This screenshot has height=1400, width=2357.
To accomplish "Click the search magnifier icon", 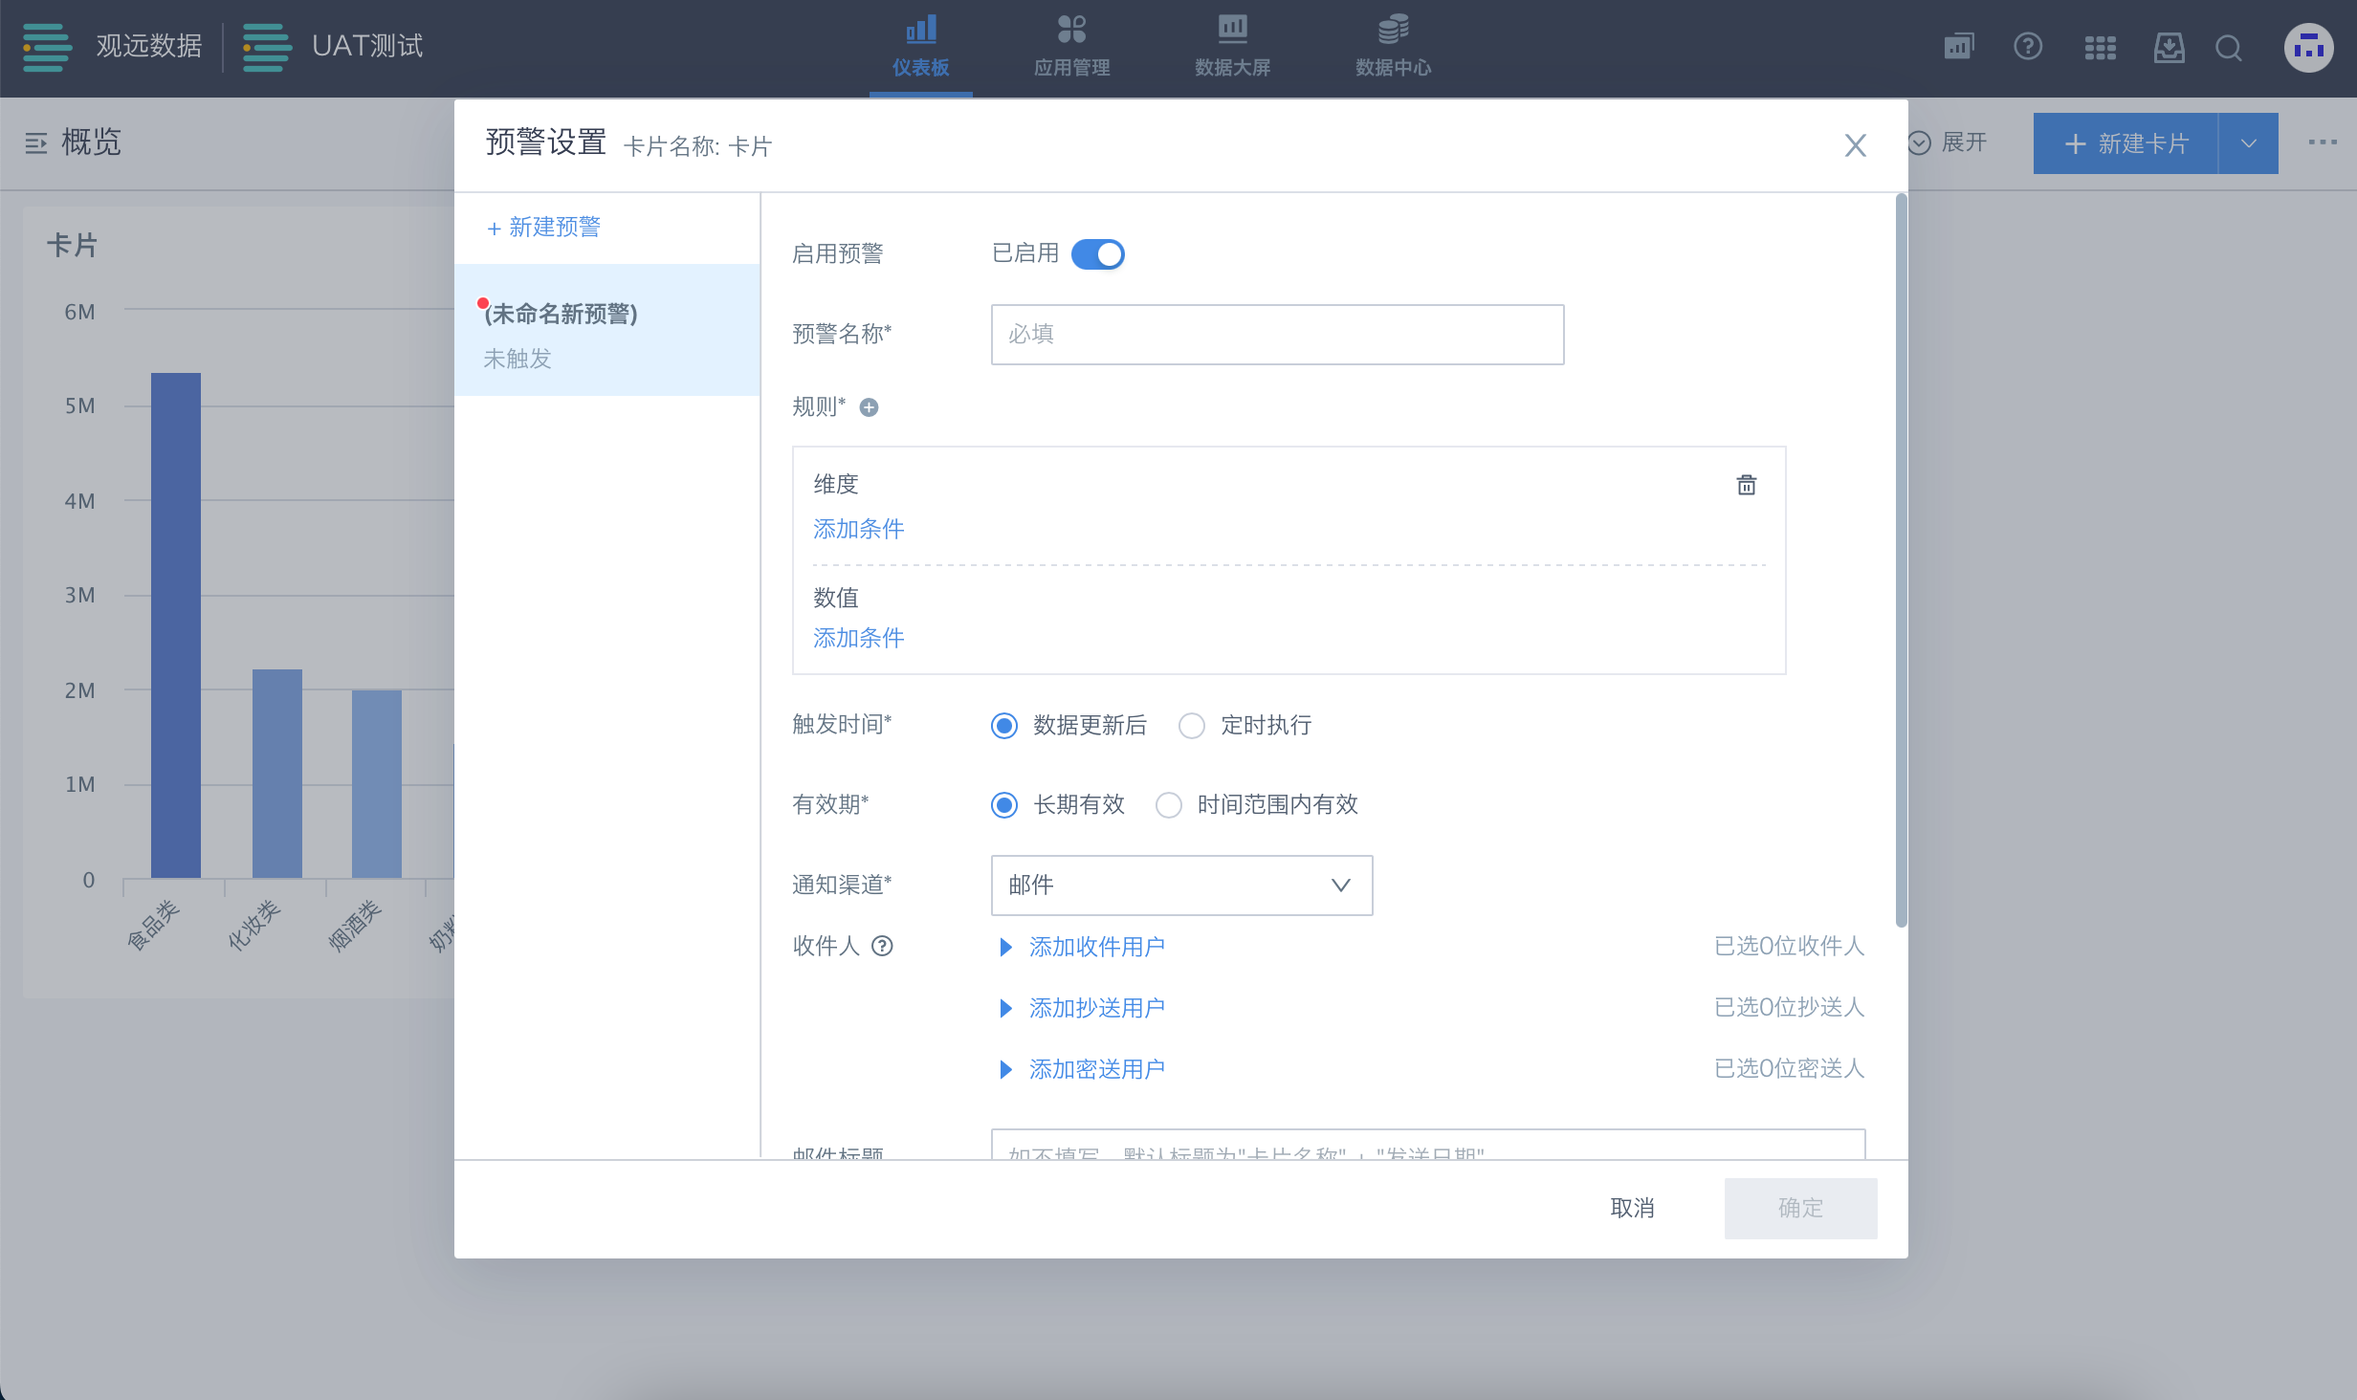I will coord(2228,47).
